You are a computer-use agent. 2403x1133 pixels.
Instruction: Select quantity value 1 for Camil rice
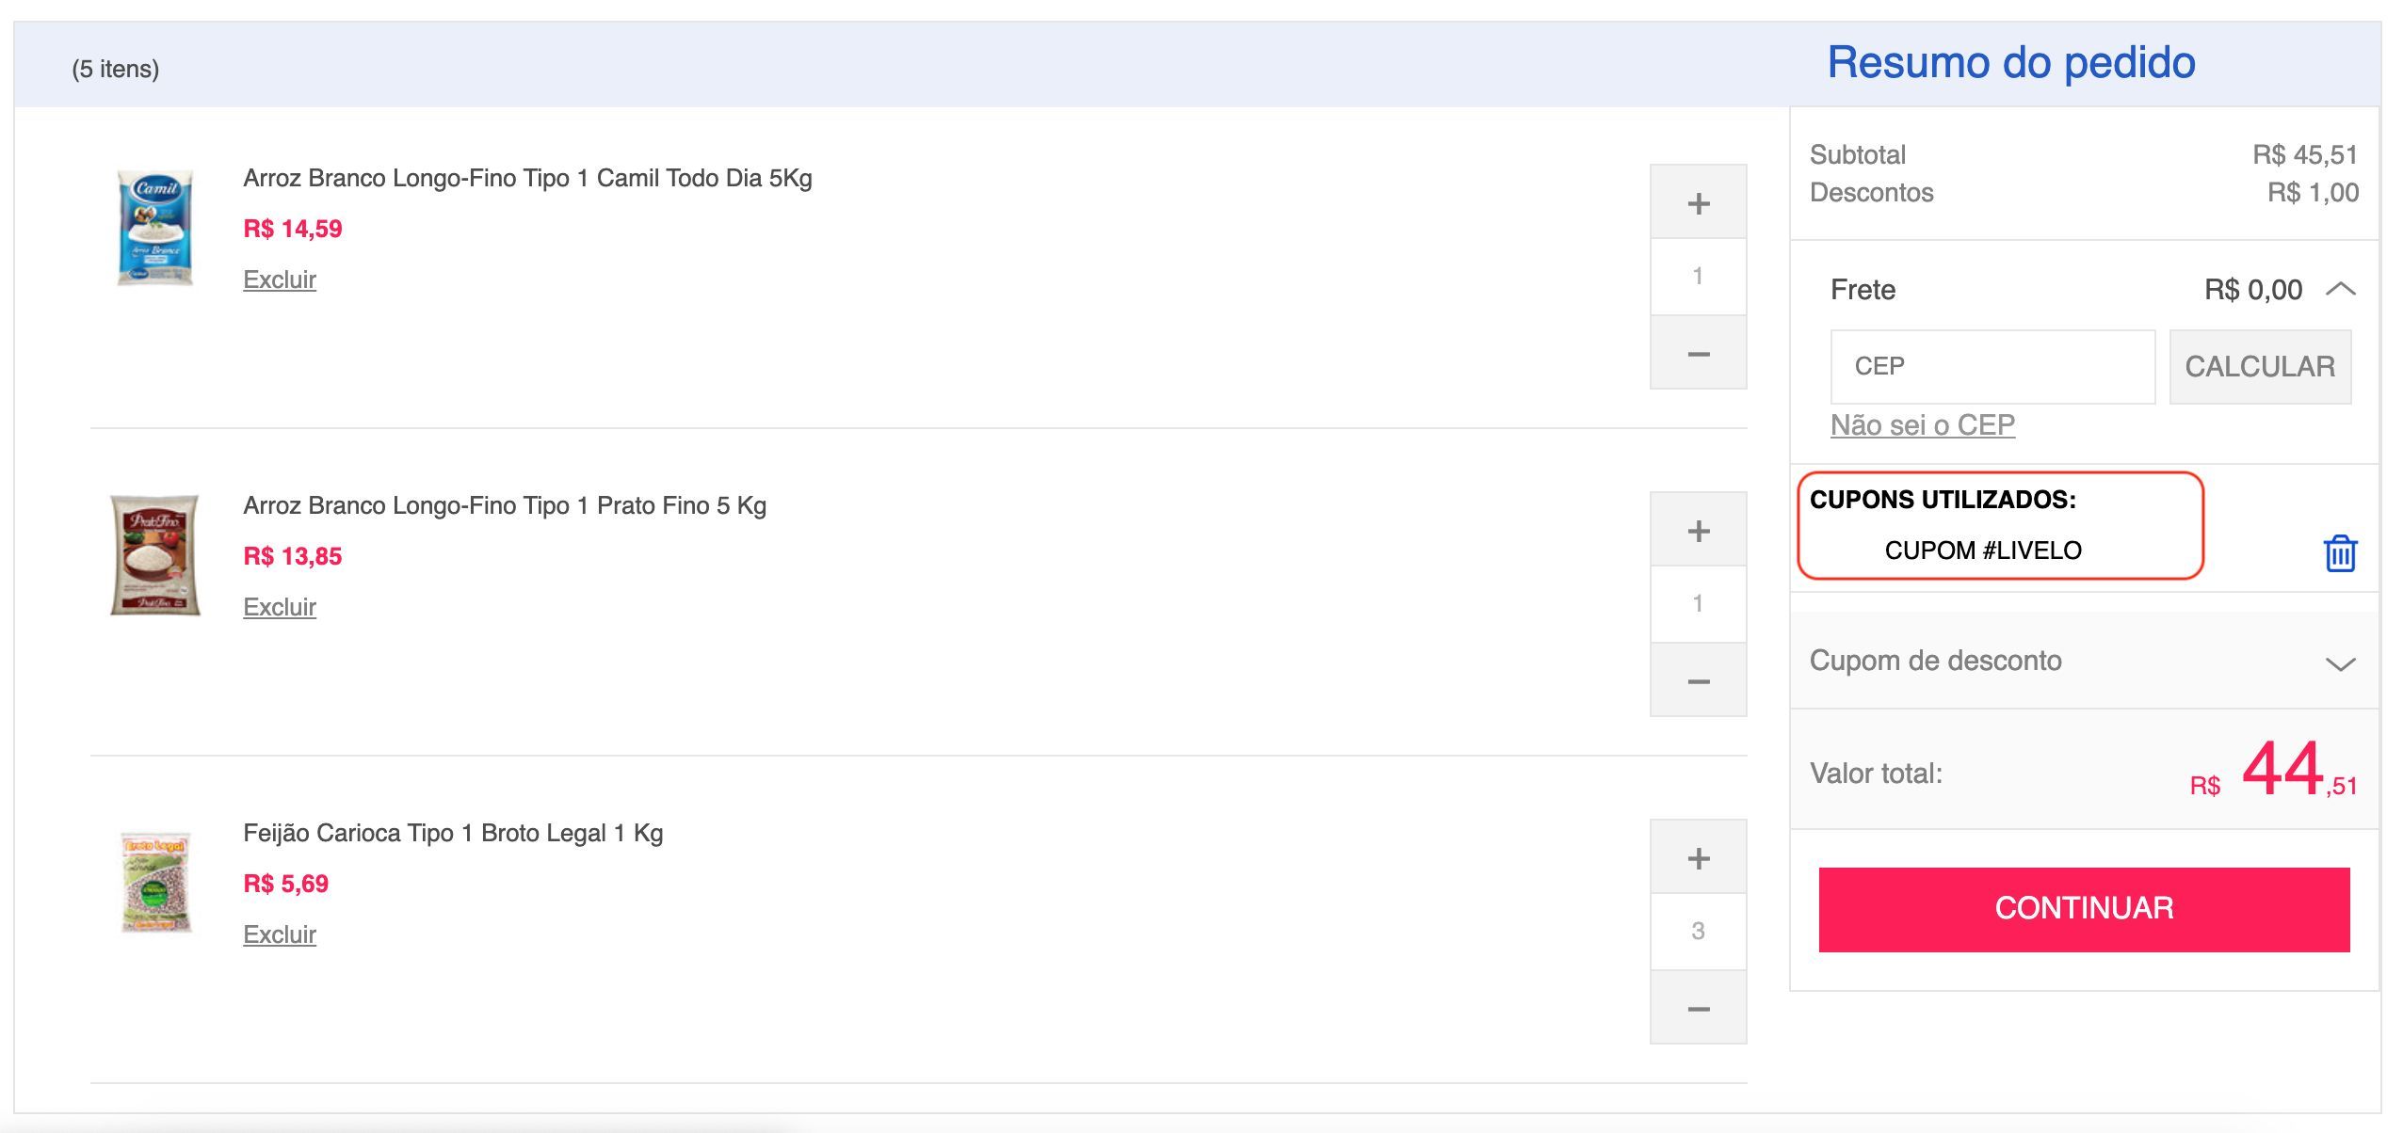coord(1699,277)
